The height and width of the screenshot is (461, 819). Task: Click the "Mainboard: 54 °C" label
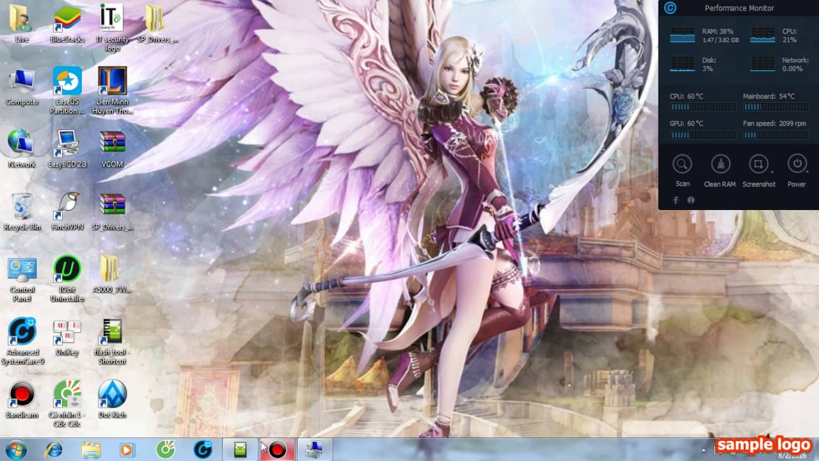(768, 97)
